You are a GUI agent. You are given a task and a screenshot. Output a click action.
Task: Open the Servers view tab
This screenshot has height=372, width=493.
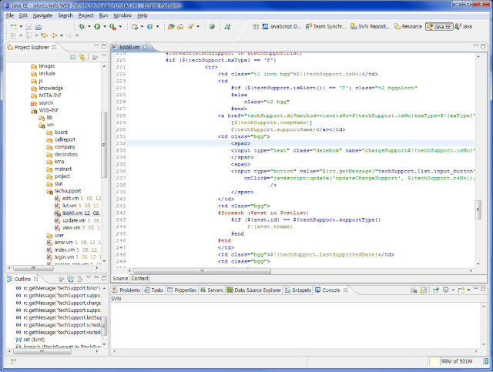212,290
